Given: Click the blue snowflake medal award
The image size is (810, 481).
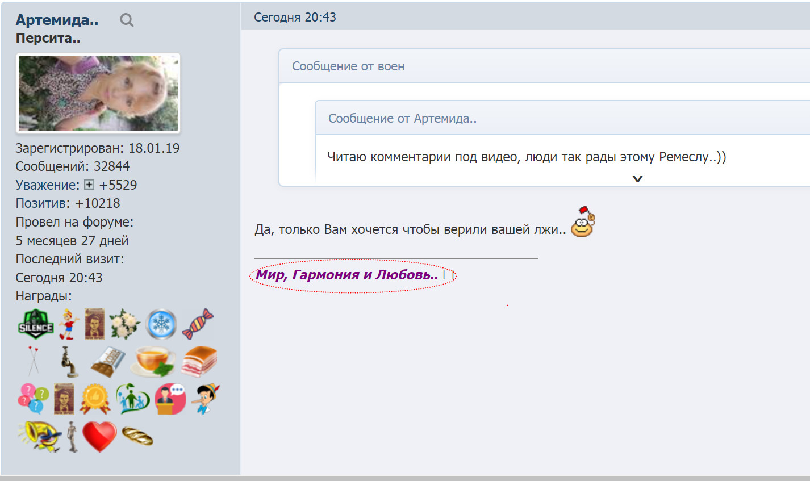Looking at the screenshot, I should (x=161, y=325).
